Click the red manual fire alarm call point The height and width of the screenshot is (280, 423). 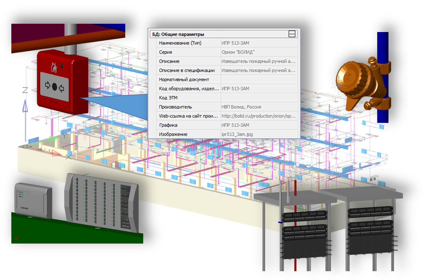(62, 82)
